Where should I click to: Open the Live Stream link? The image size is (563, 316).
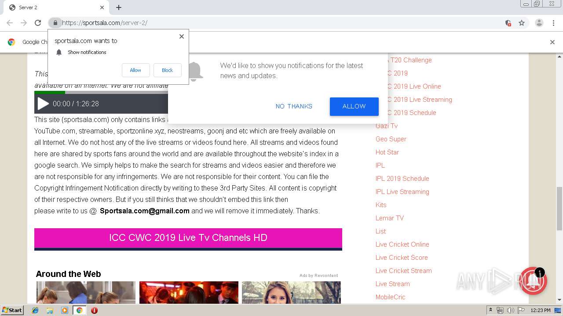pos(393,284)
